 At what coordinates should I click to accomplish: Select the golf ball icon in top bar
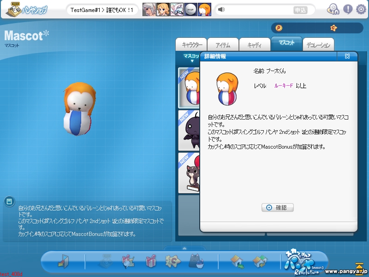(190, 10)
